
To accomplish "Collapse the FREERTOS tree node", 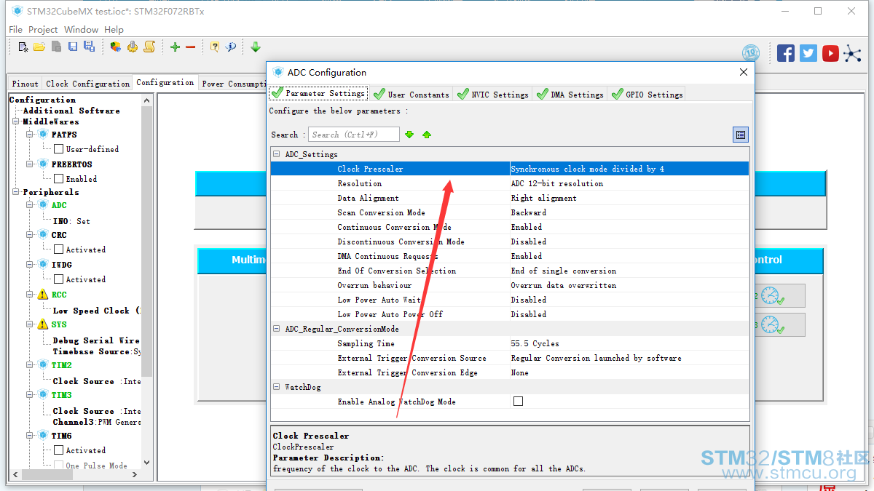I will coord(31,164).
